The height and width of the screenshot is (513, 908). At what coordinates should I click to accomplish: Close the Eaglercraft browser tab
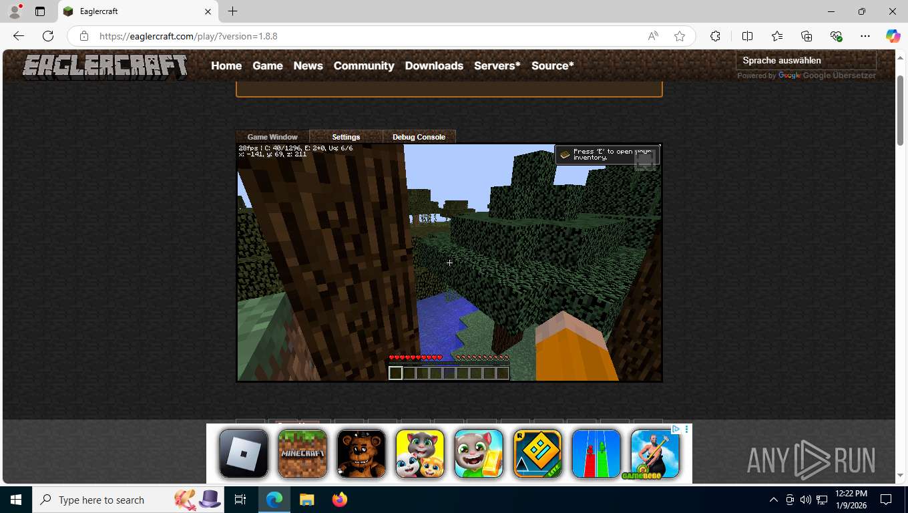click(208, 11)
